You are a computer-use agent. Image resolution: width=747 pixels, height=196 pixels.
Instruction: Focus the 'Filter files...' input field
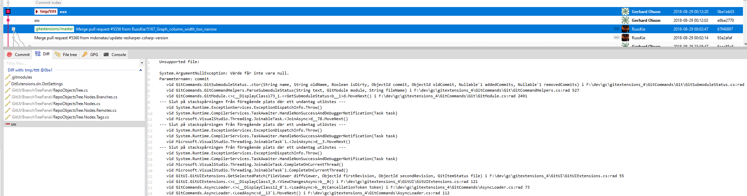tap(72, 63)
